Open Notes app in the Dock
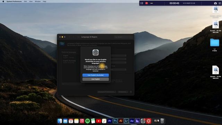 click(76, 121)
